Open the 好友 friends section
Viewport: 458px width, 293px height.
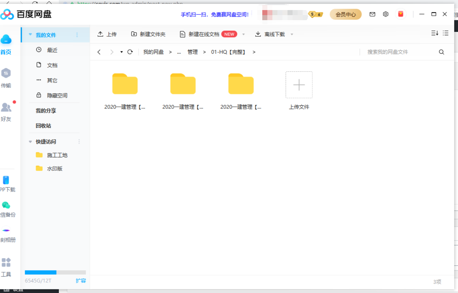tap(6, 111)
